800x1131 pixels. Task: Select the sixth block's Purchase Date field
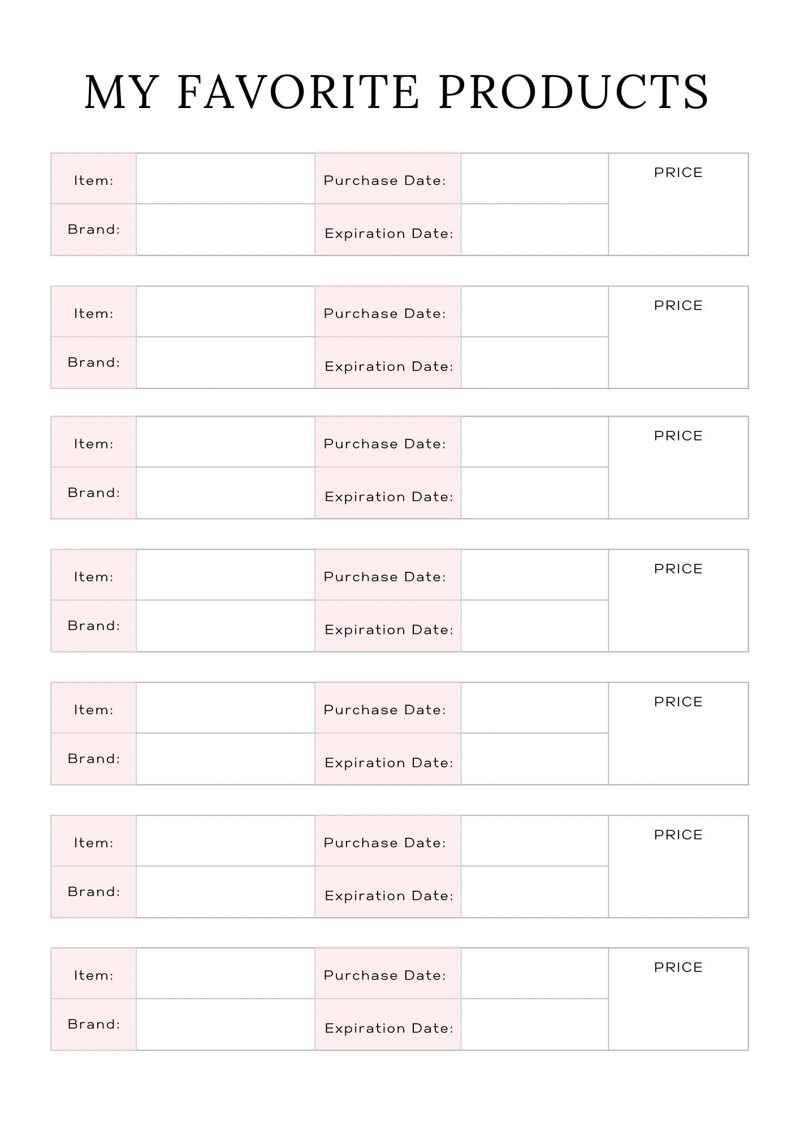point(535,841)
